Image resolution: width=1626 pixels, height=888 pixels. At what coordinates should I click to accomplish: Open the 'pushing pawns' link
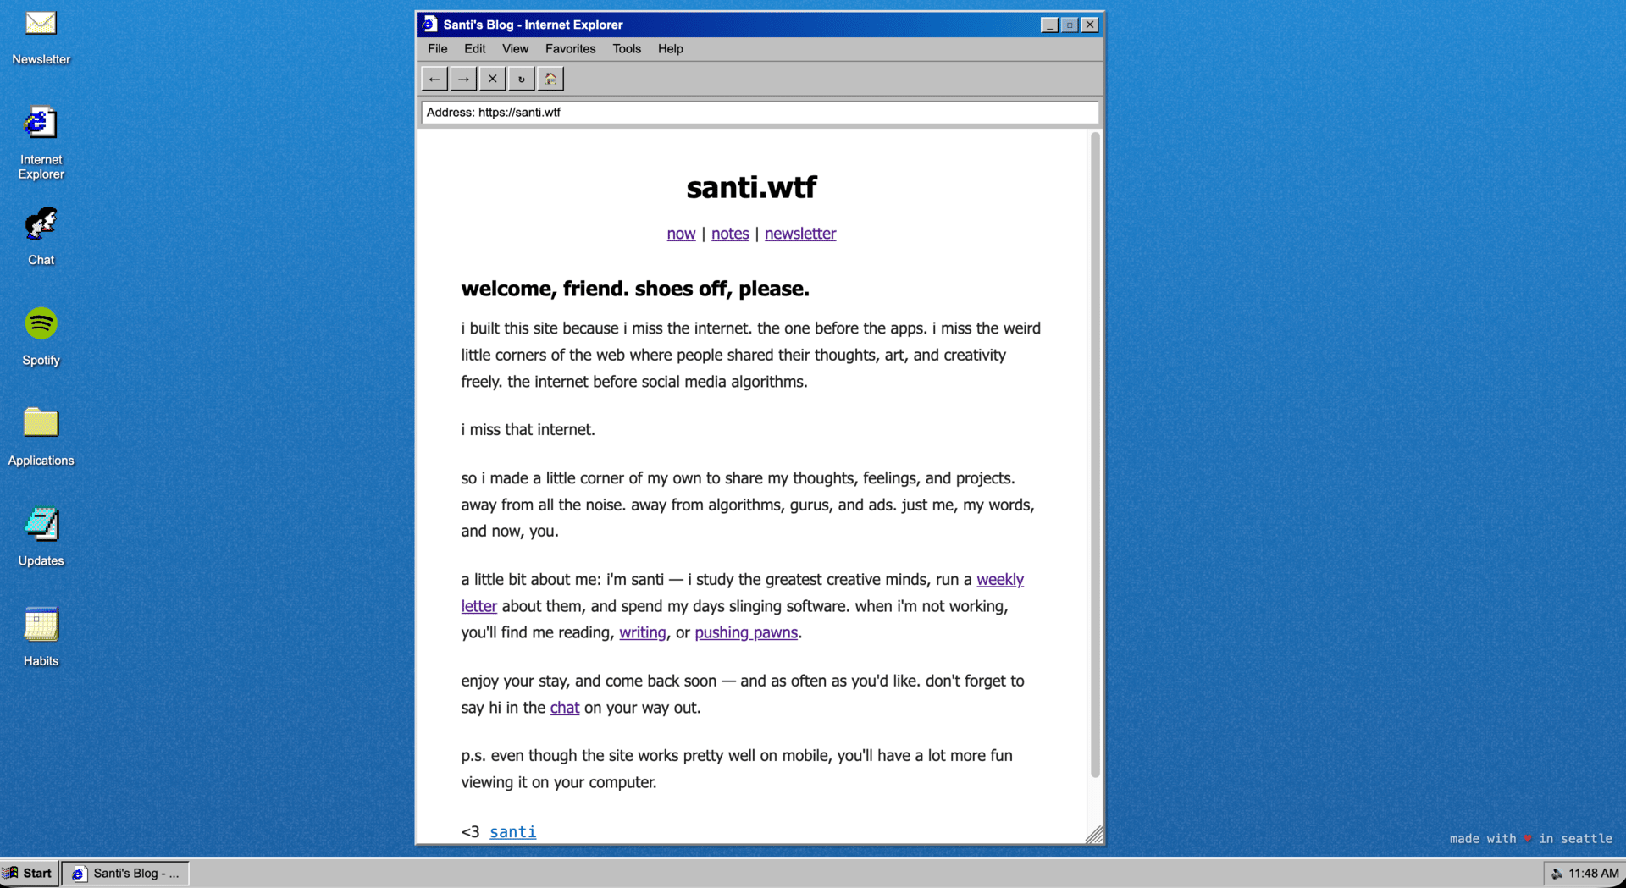[746, 632]
